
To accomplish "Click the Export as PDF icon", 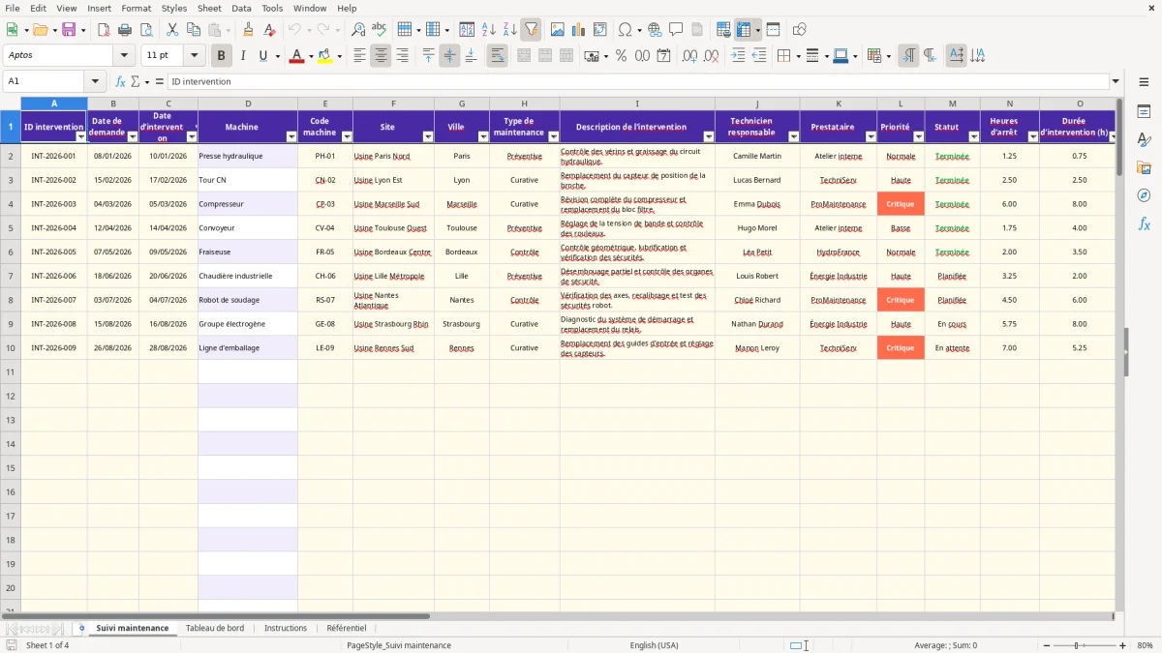I will 104,30.
